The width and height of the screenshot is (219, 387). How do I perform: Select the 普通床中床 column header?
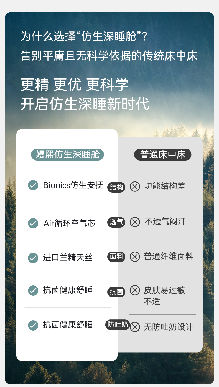pyautogui.click(x=163, y=155)
